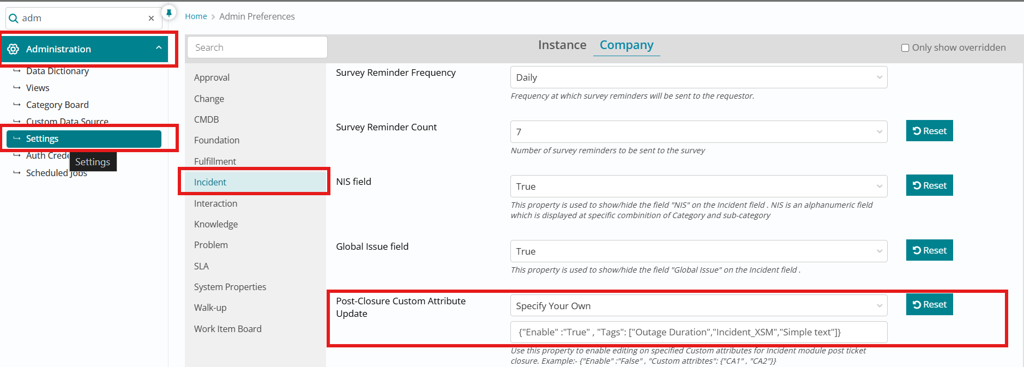
Task: Click the search magnifier icon in sidebar
Action: pos(14,19)
